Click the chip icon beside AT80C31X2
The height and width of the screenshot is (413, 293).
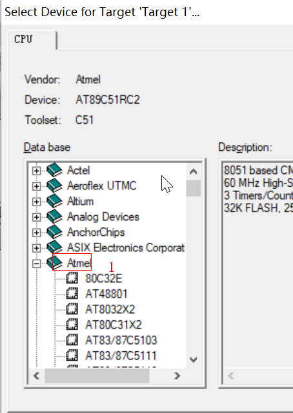pos(72,325)
